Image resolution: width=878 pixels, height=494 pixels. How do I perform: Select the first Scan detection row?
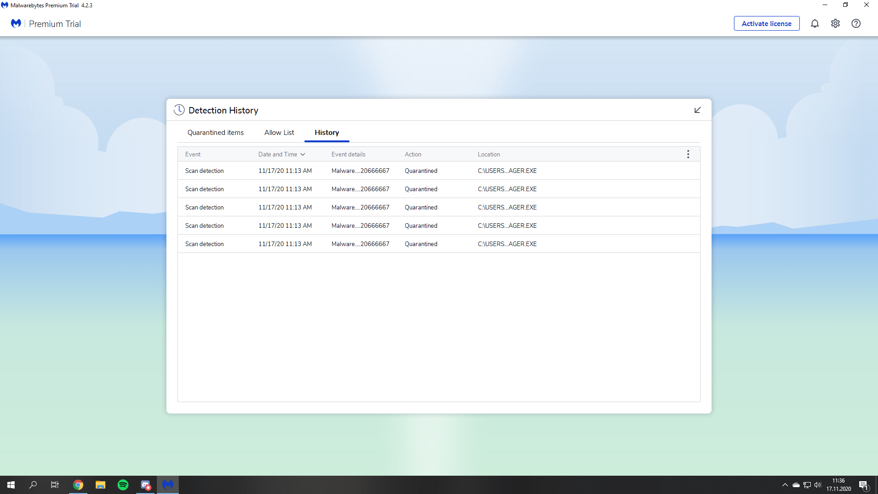pyautogui.click(x=204, y=171)
